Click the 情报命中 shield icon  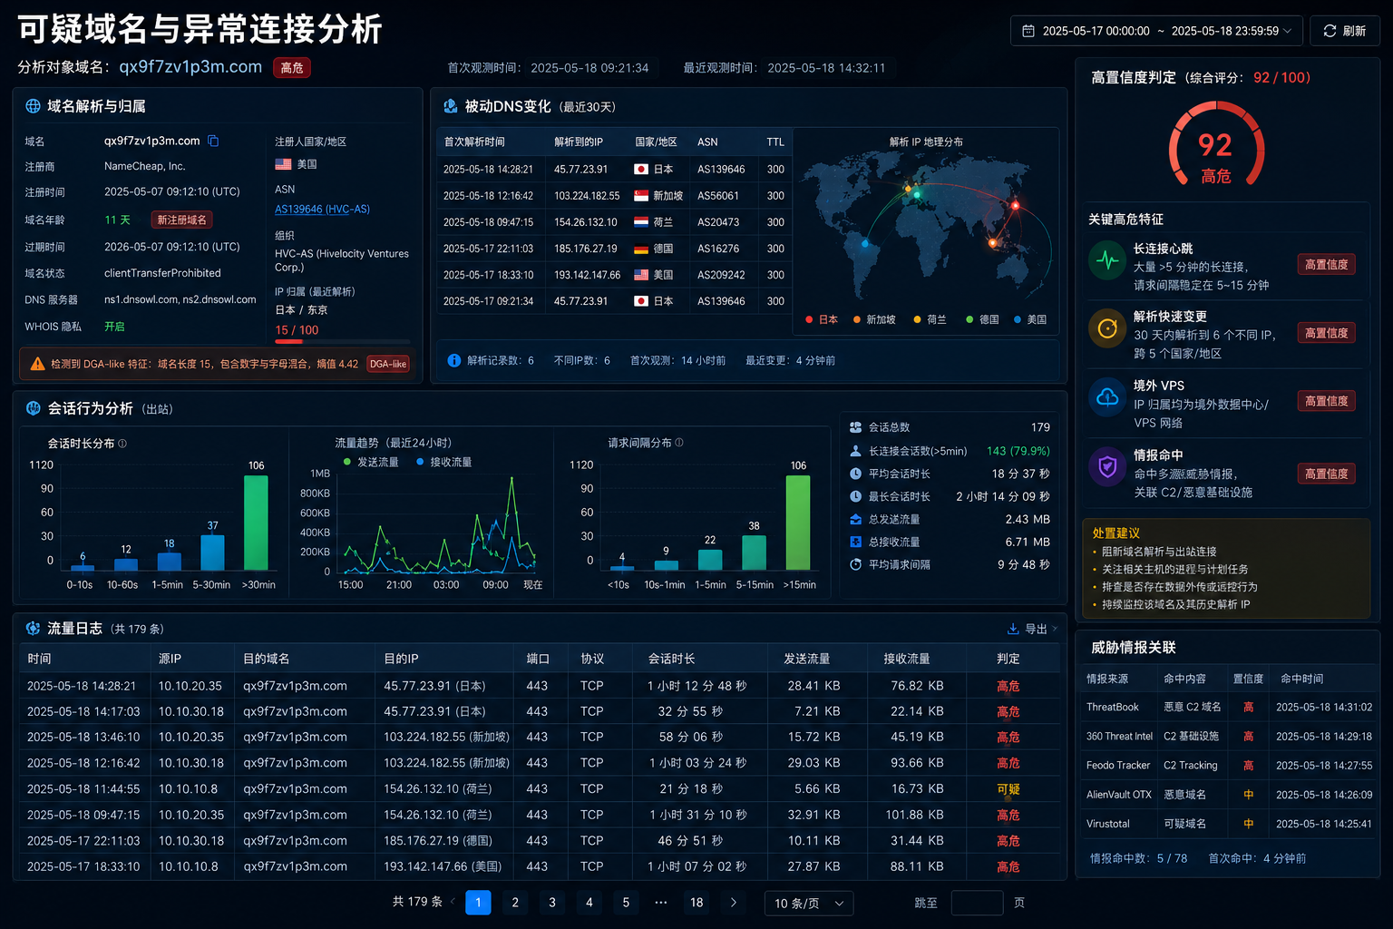coord(1107,466)
